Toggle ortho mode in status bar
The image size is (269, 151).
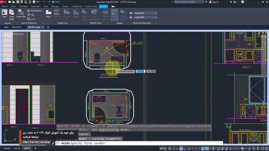(185, 148)
